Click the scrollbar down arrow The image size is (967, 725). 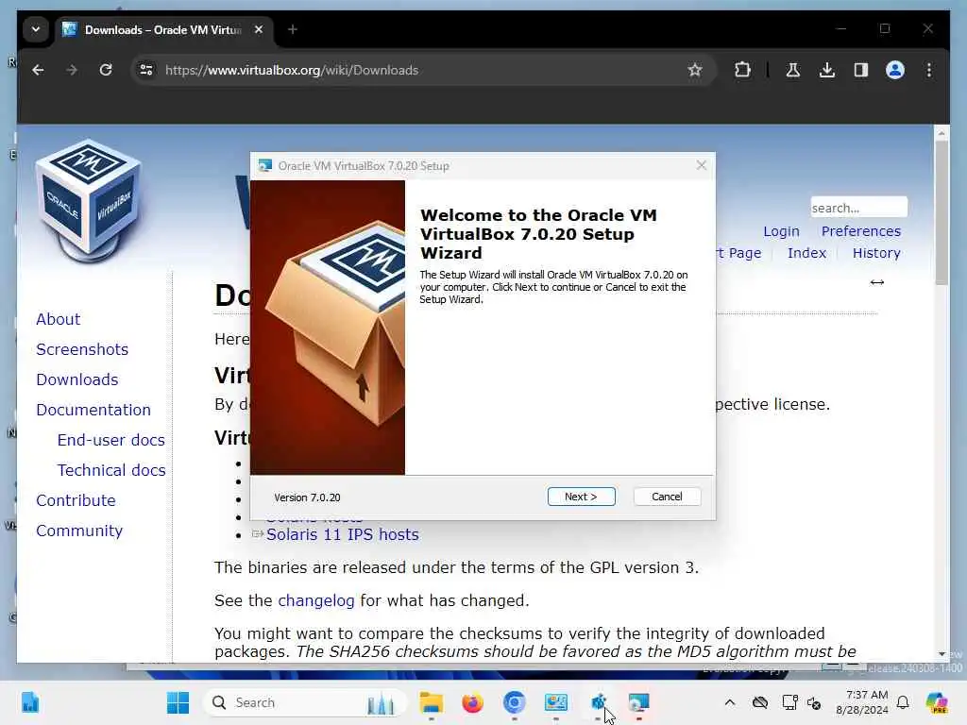pos(942,654)
